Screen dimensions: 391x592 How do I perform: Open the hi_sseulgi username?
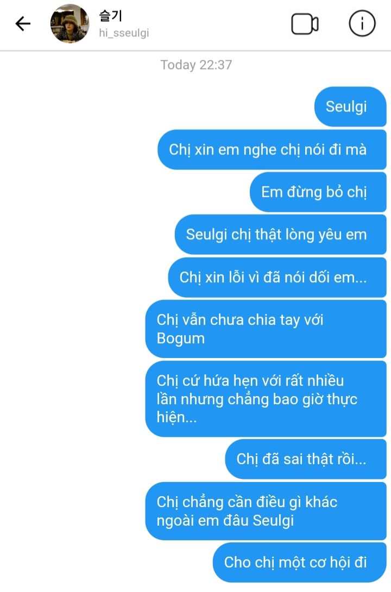[x=124, y=33]
